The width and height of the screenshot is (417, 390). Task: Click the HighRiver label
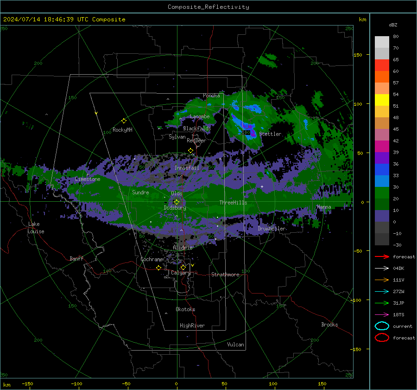point(192,326)
